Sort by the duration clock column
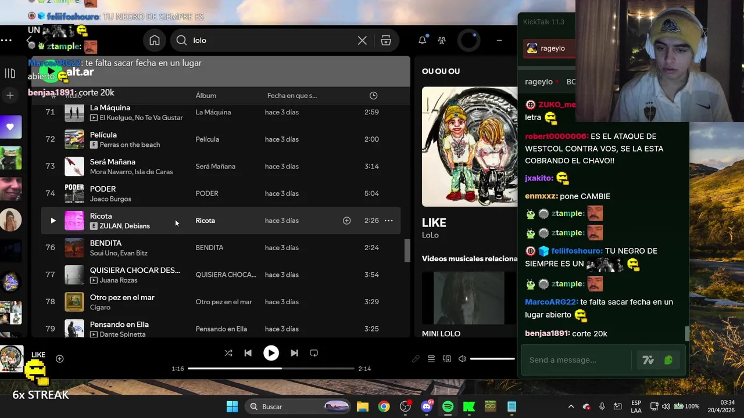 pyautogui.click(x=374, y=95)
